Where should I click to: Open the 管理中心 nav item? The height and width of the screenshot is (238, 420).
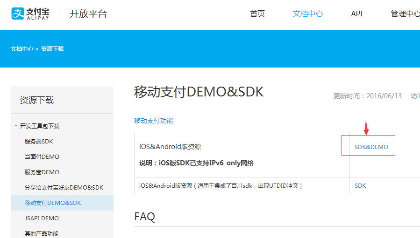405,14
